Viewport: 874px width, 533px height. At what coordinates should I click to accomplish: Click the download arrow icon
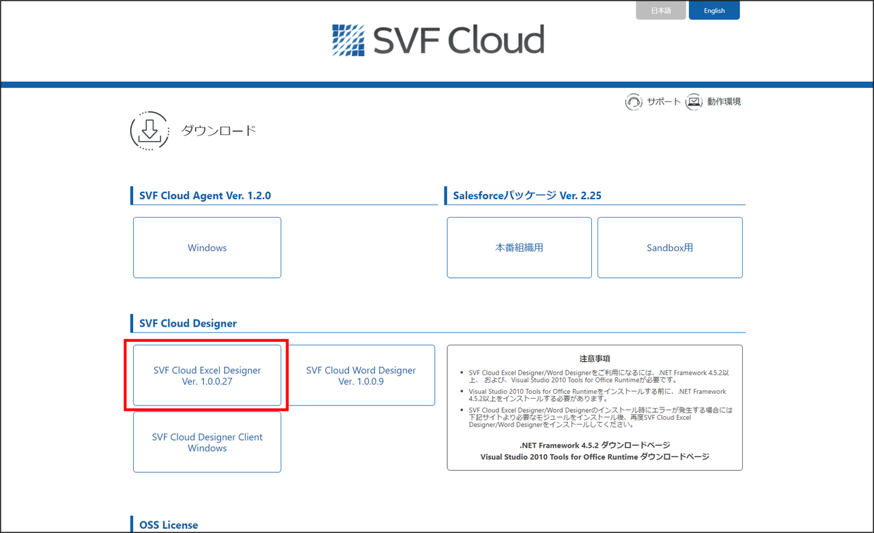pyautogui.click(x=149, y=130)
